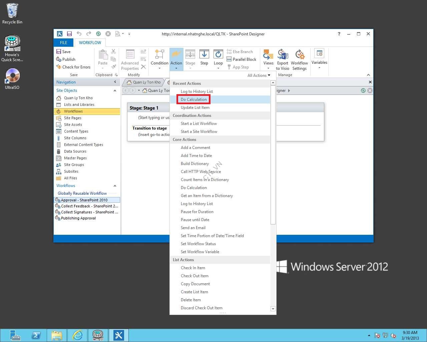Open the FILE tab
The image size is (427, 342).
(63, 42)
